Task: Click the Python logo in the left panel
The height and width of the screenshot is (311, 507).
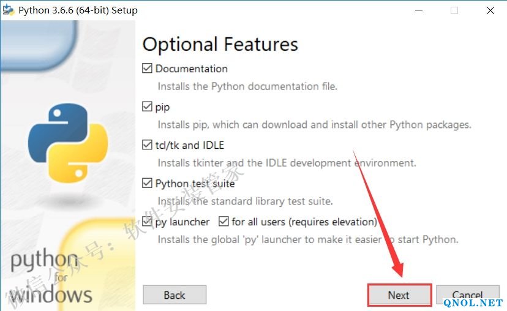Action: click(x=59, y=144)
